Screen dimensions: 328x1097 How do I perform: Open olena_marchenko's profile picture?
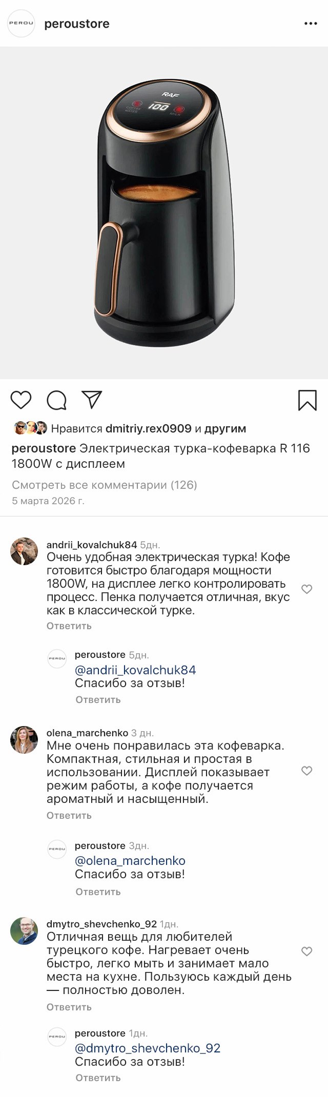point(24,739)
